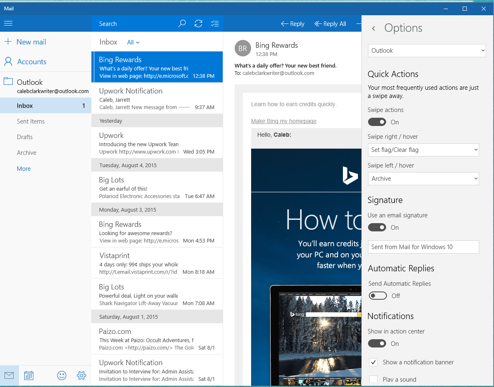Uncheck Show a notification banner
This screenshot has height=387, width=494.
point(373,362)
